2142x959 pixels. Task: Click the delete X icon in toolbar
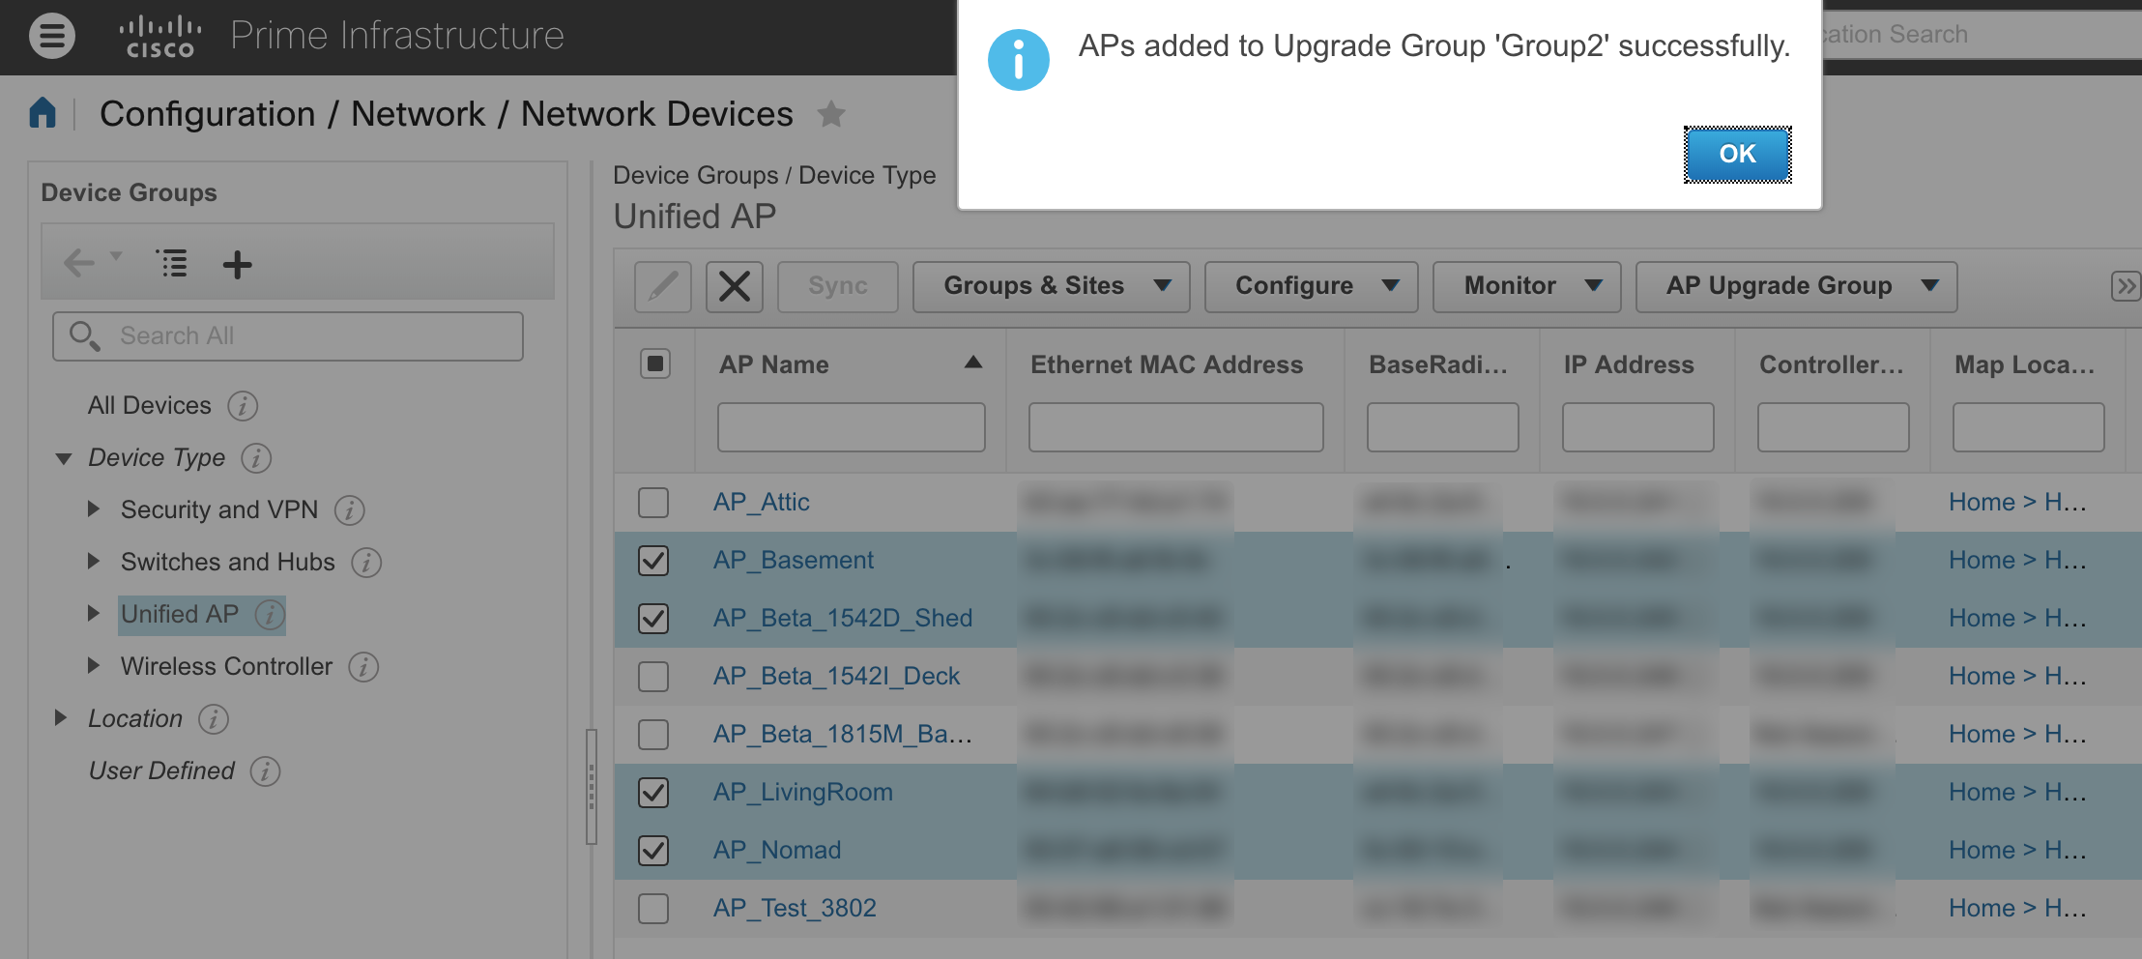click(x=734, y=286)
